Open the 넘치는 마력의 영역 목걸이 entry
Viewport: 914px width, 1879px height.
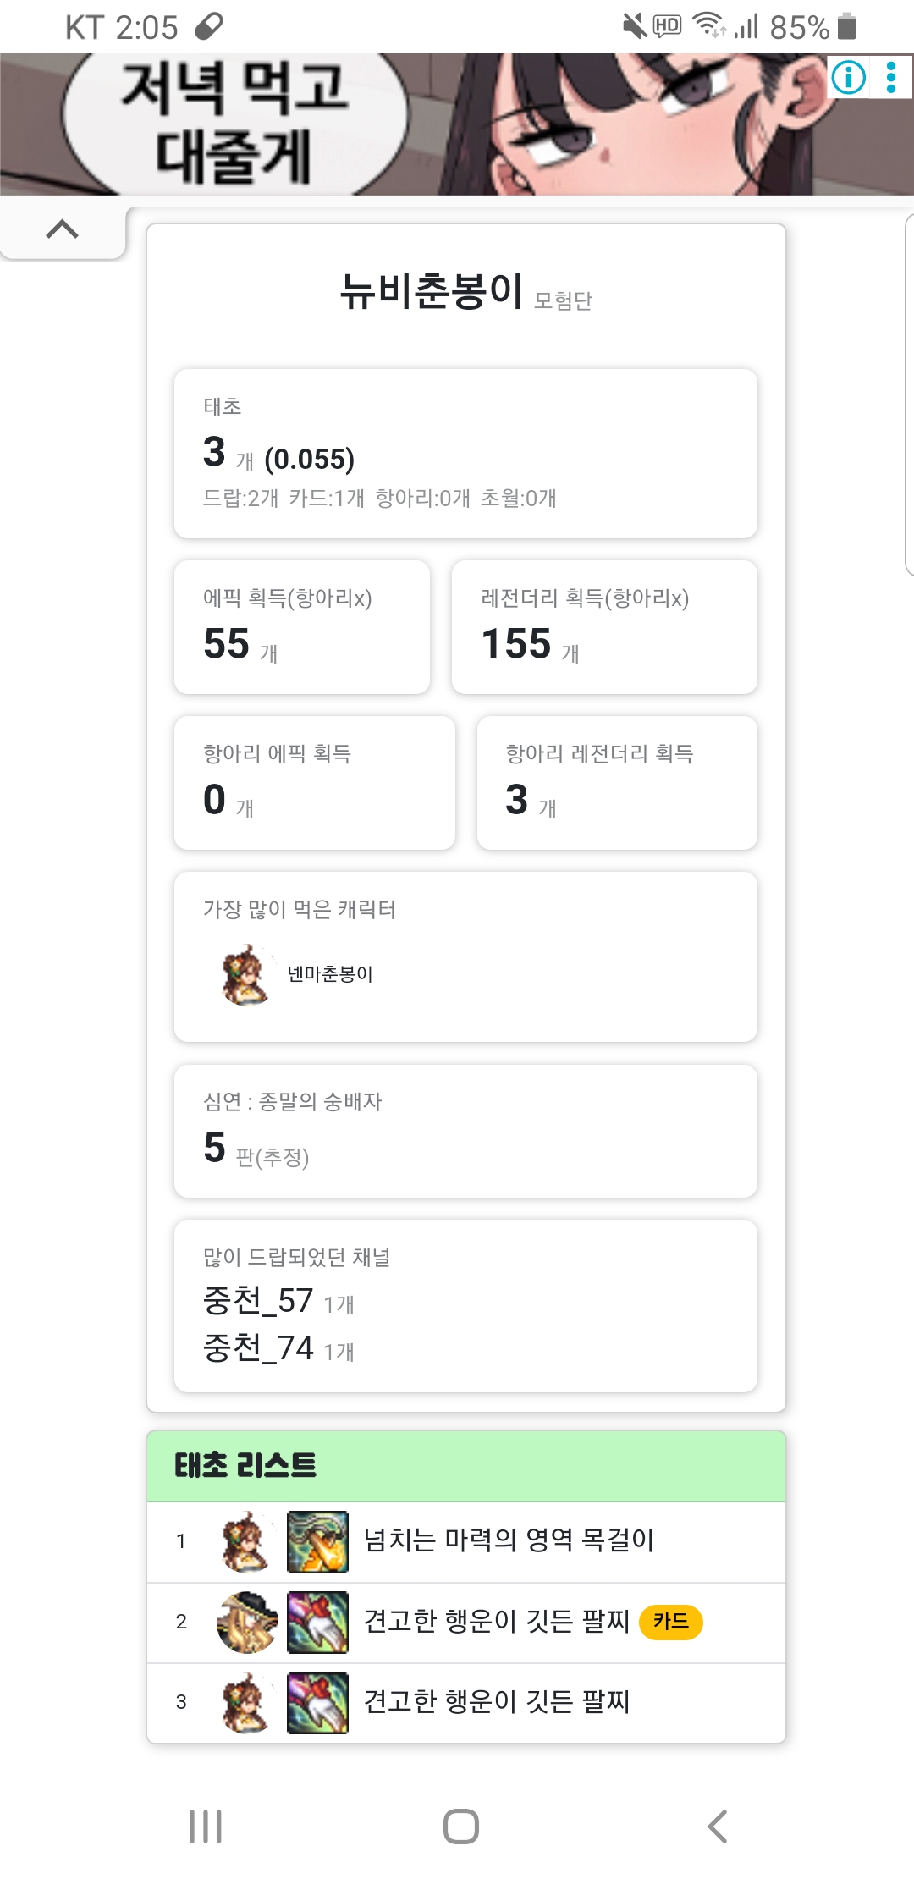pos(509,1540)
